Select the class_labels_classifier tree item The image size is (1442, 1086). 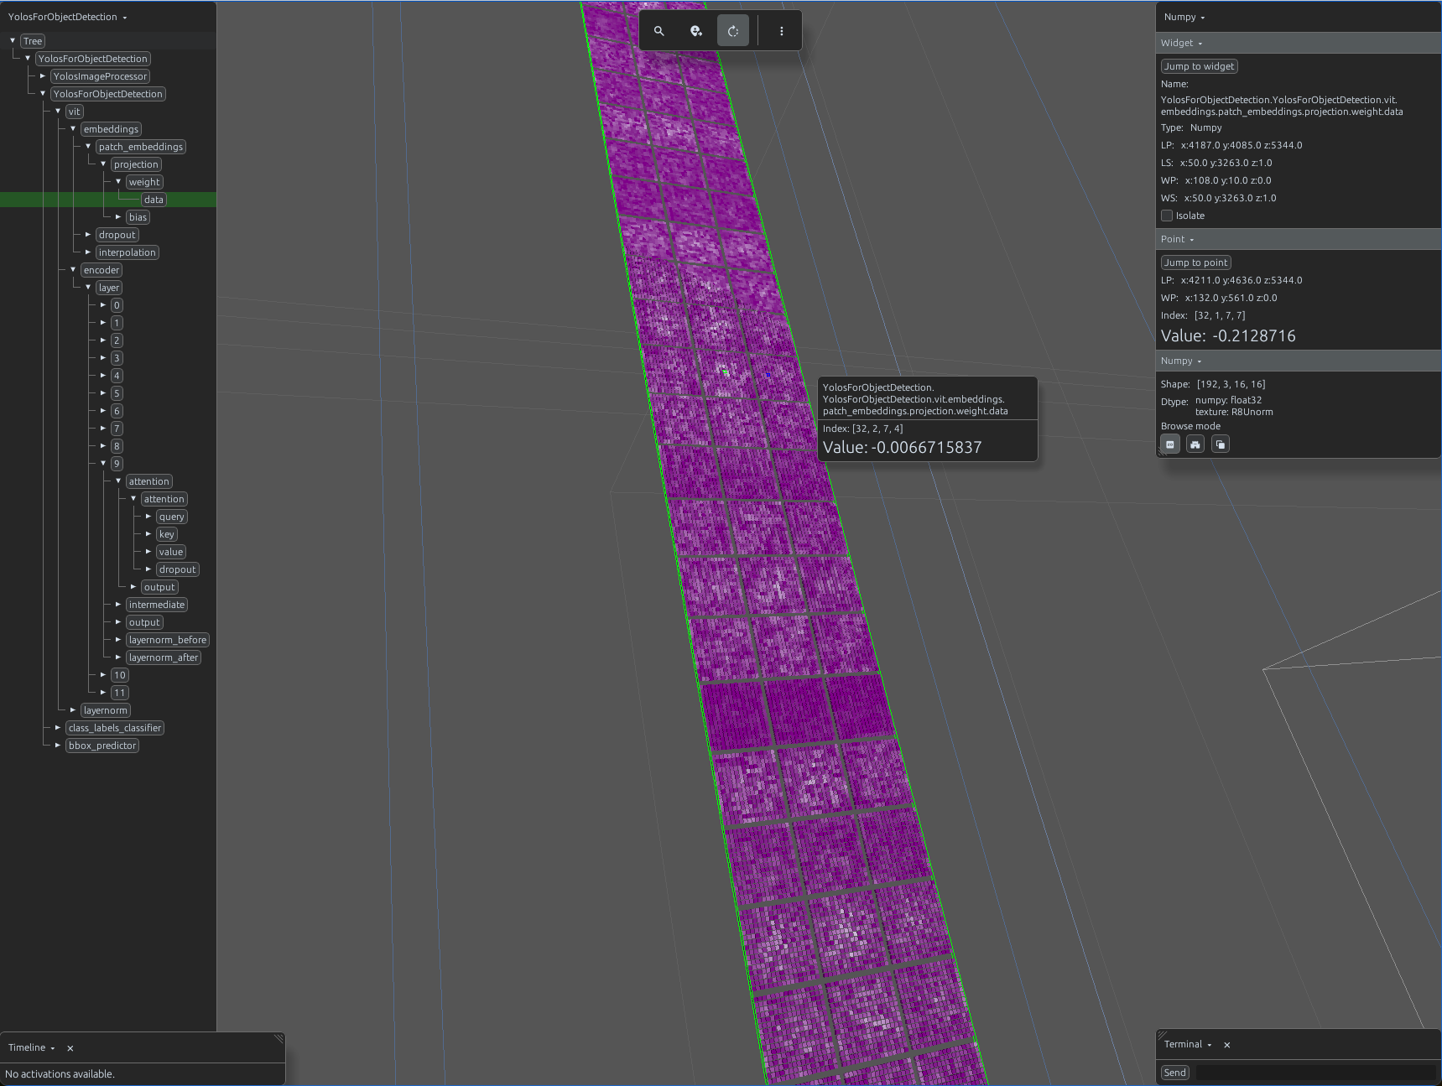(115, 728)
